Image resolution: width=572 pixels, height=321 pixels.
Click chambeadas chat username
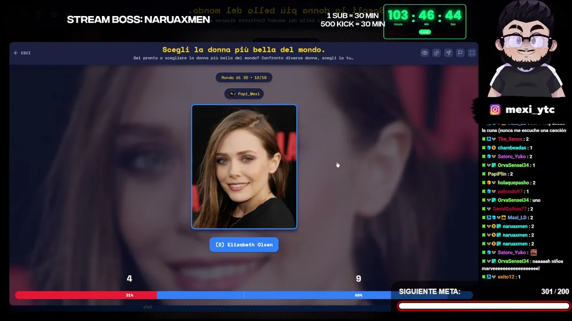coord(512,148)
